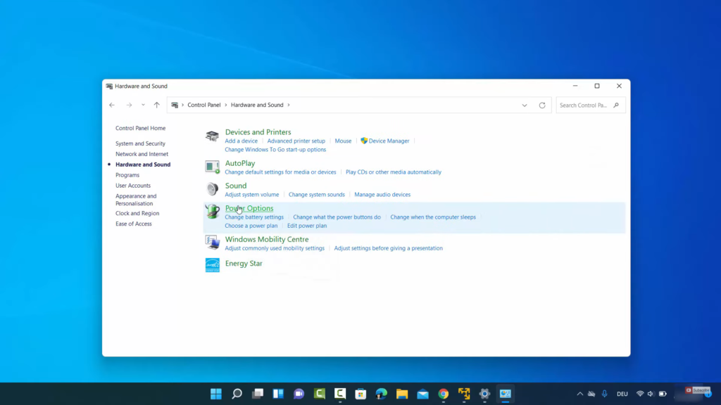The width and height of the screenshot is (721, 405).
Task: Click the Devices and Printers icon
Action: coord(212,136)
